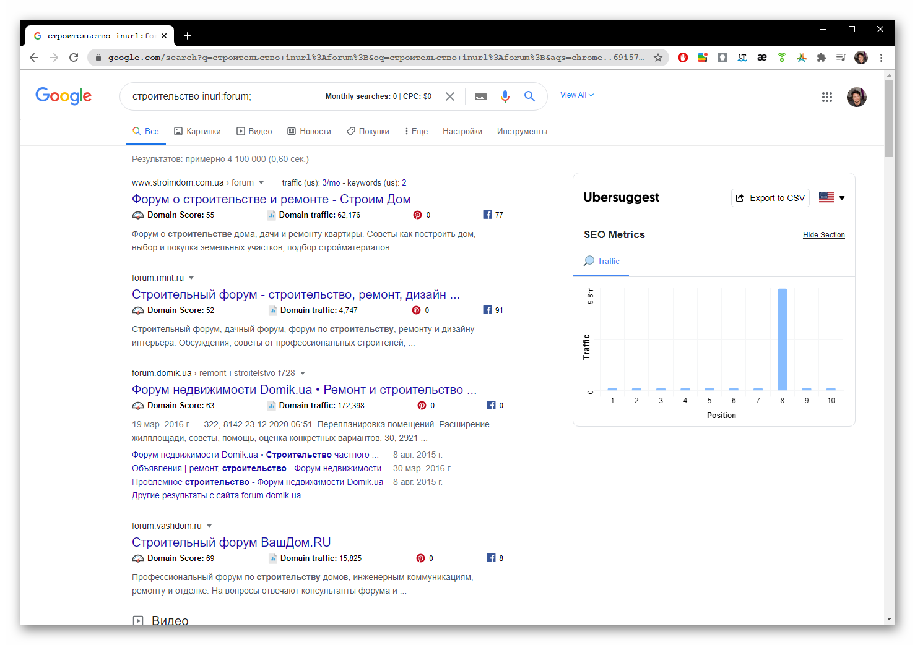Open a new browser tab

coord(188,36)
